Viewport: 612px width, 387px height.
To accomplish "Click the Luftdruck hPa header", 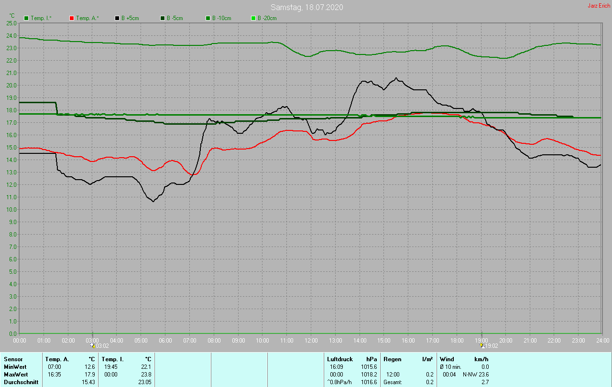I will pos(339,359).
